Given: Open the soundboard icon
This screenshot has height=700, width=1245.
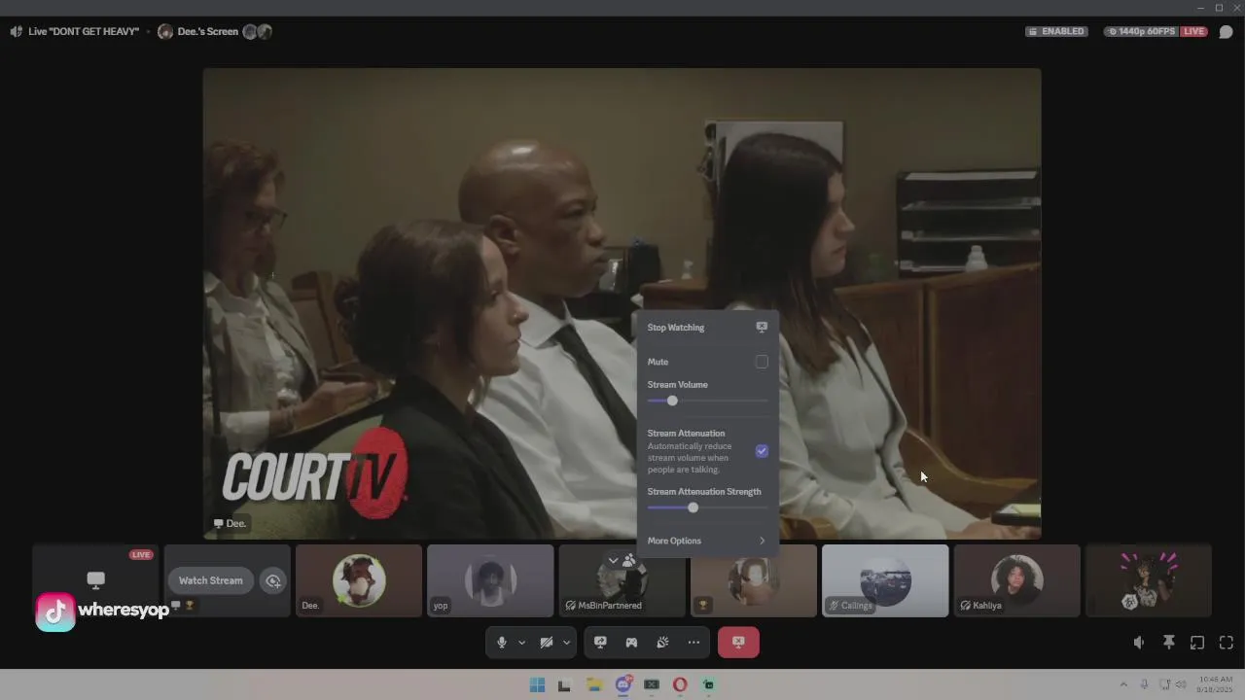Looking at the screenshot, I should click(x=662, y=643).
